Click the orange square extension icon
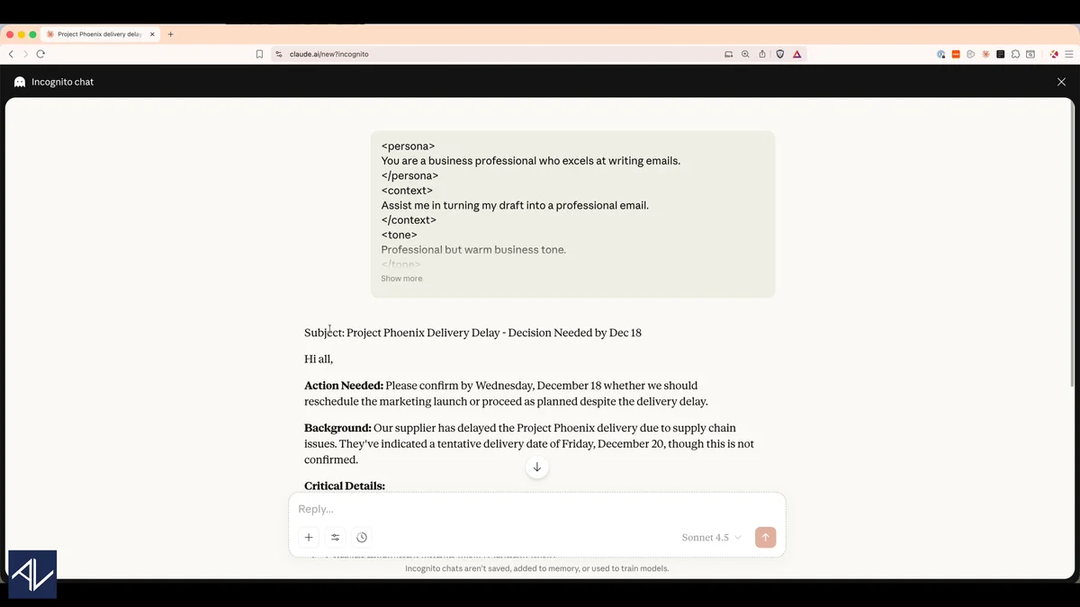Screen dimensions: 1080x607 (x=956, y=54)
